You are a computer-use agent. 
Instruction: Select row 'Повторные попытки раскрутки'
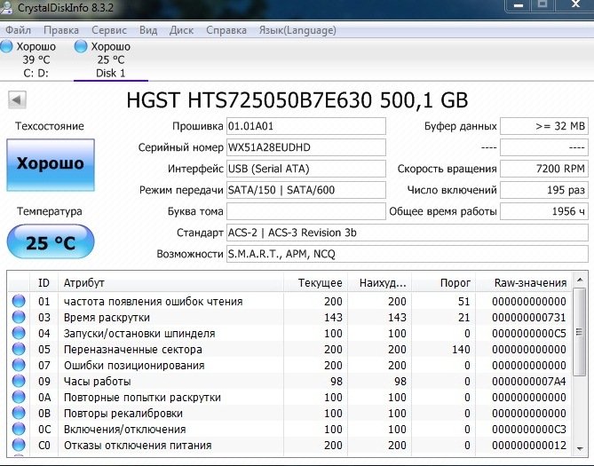289,397
